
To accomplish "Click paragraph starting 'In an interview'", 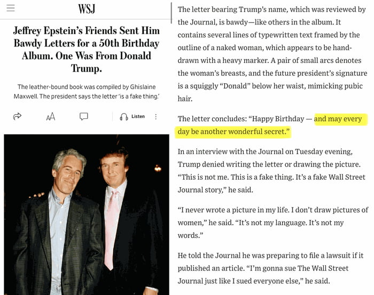I will (271, 171).
